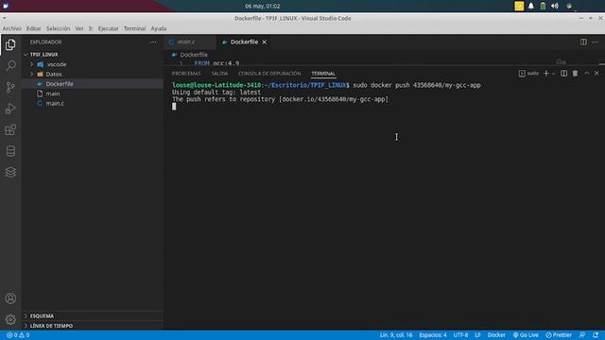Viewport: 605px width, 340px height.
Task: Open the CONSOLA DE DEPURACIÓN tab
Action: click(269, 74)
